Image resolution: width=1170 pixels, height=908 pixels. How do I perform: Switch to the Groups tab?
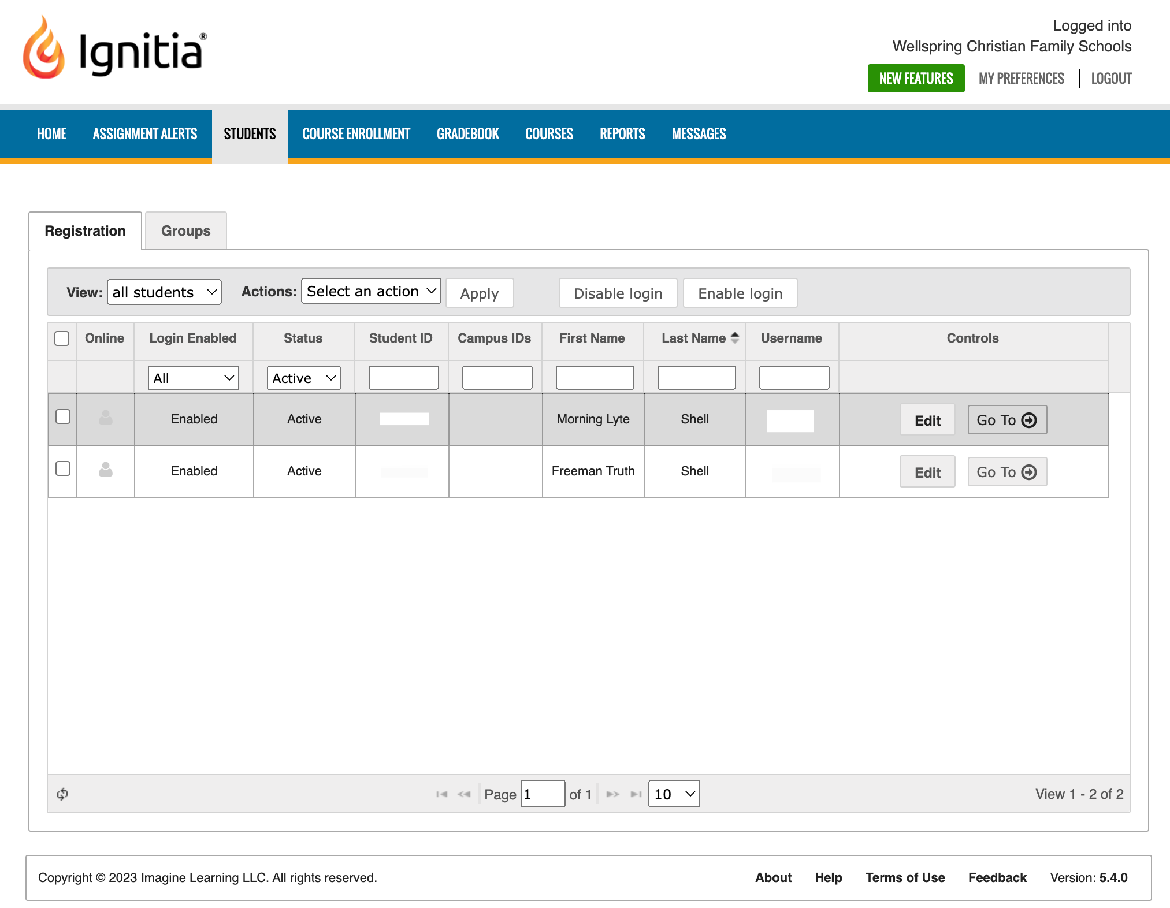(186, 231)
